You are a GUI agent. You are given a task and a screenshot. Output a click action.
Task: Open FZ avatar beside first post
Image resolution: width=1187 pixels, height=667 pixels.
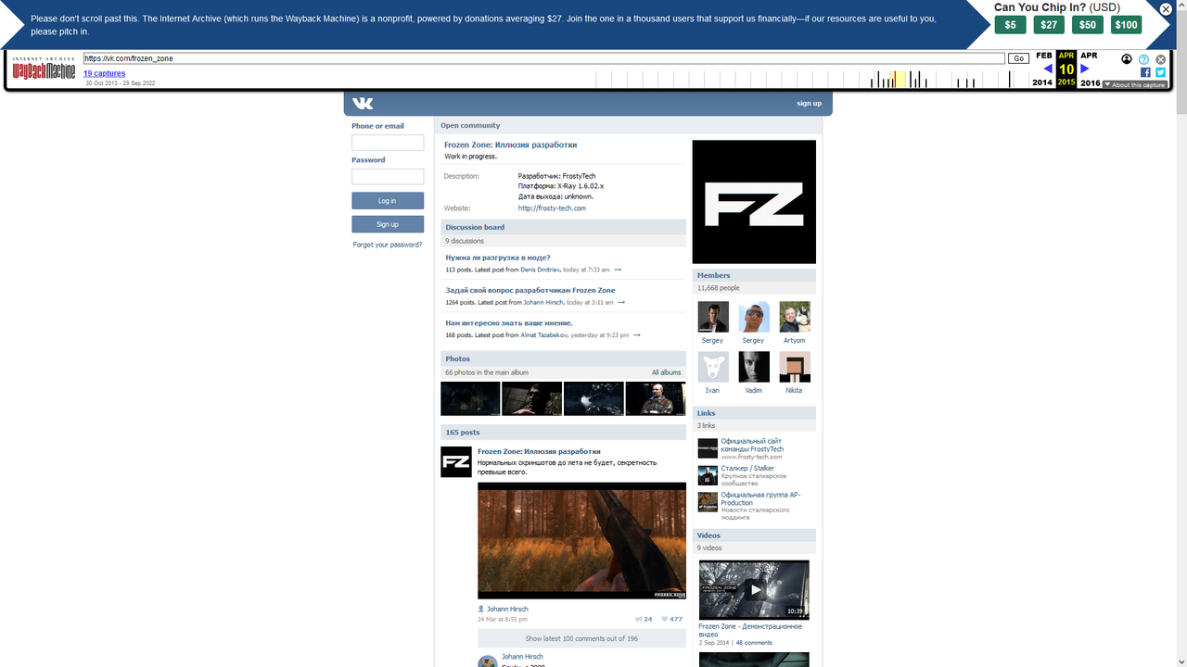(x=456, y=461)
